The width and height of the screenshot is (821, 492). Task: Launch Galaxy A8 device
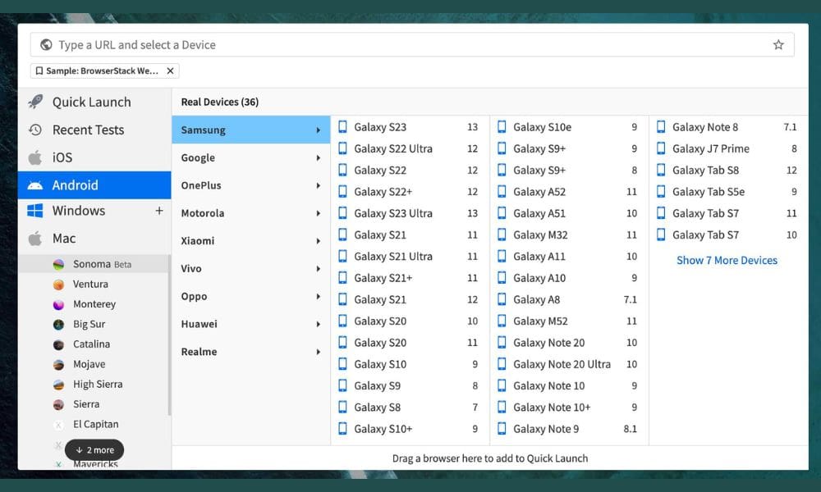point(568,299)
